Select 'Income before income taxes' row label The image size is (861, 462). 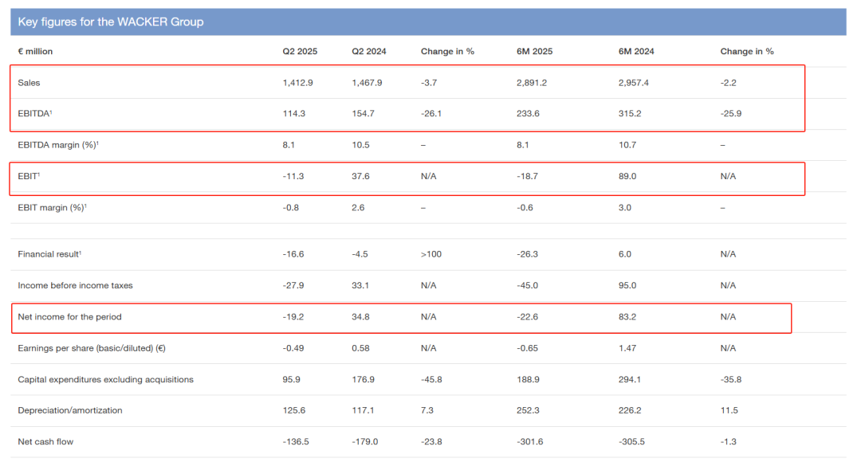75,285
